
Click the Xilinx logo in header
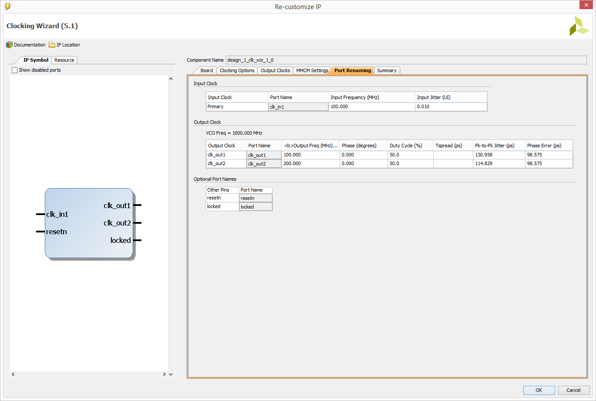point(579,27)
